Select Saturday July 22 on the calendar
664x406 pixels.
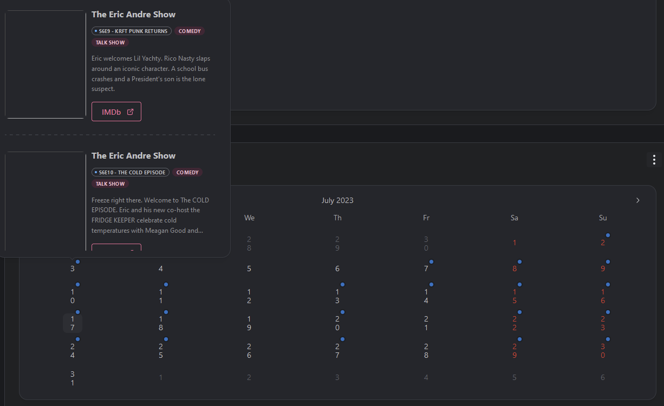(515, 323)
